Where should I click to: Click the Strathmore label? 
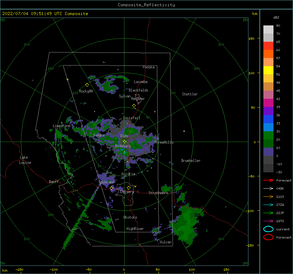[x=158, y=193]
